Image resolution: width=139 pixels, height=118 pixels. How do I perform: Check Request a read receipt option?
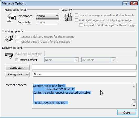click(17, 42)
